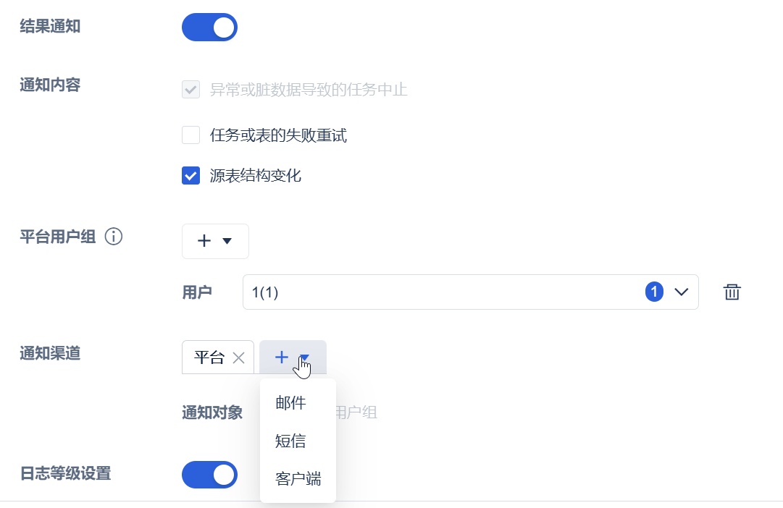This screenshot has height=508, width=783.
Task: Pick 客户端 from the channel menu
Action: point(298,478)
